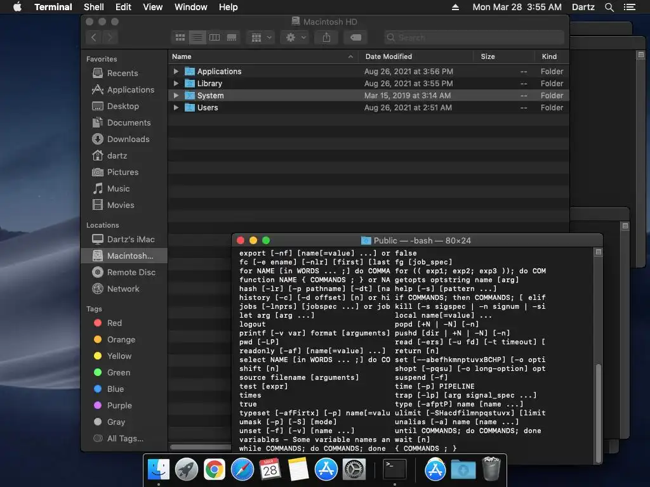Click the Finder search field
The height and width of the screenshot is (487, 650).
point(474,37)
